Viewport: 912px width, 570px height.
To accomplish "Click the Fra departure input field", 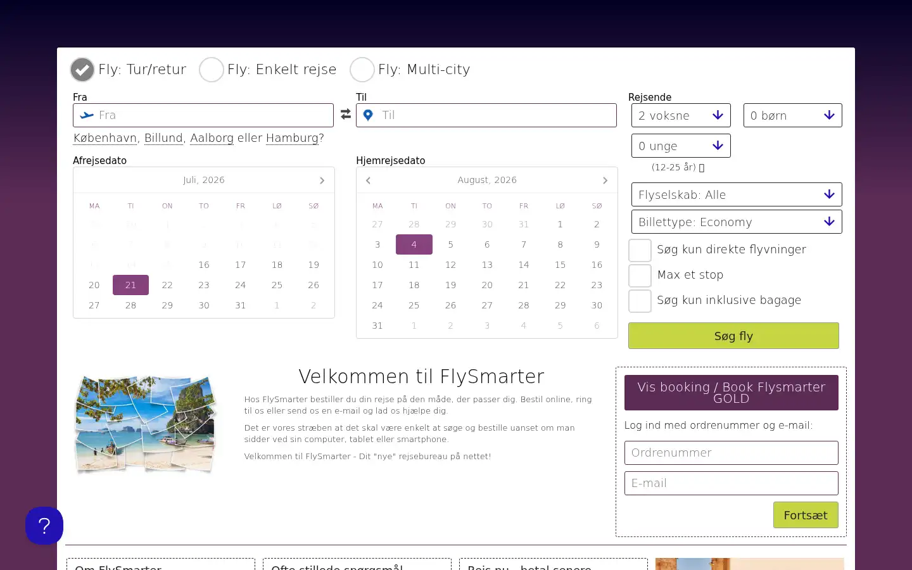I will click(x=203, y=115).
